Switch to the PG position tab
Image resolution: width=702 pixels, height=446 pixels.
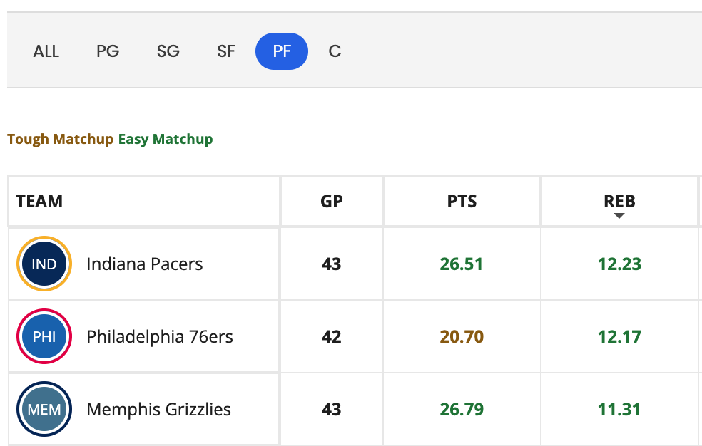108,51
